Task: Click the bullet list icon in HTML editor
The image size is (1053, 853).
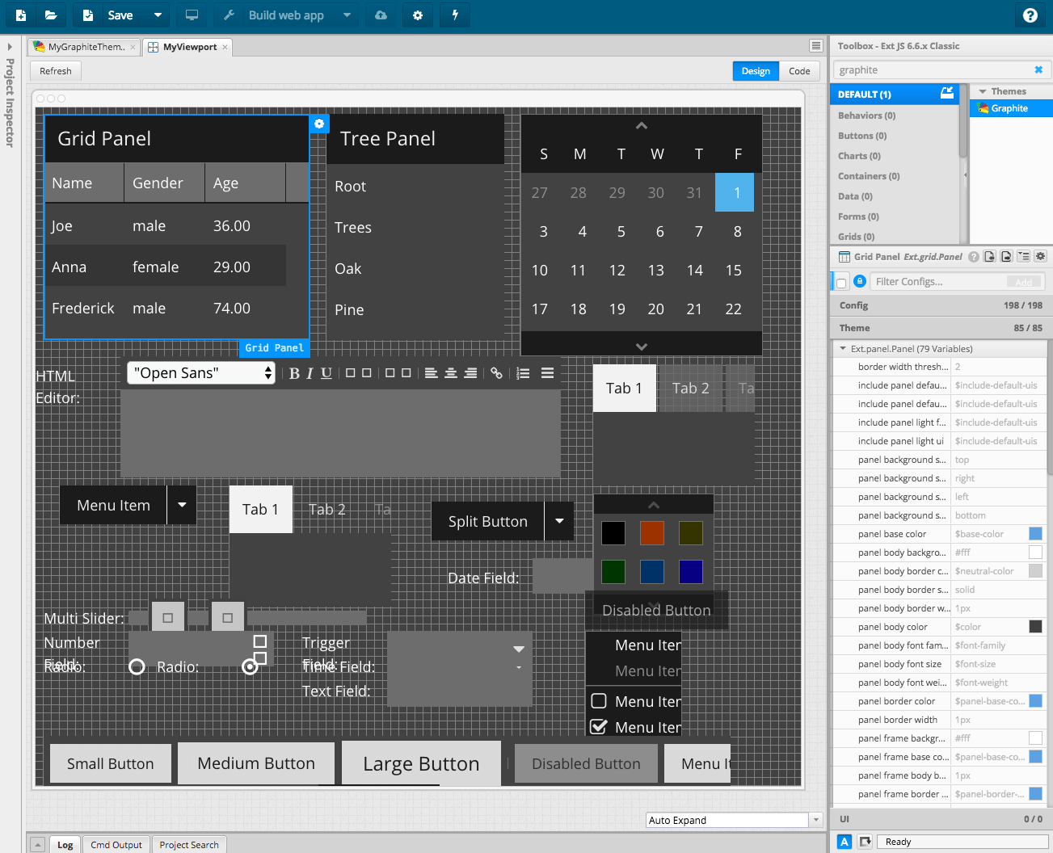Action: 547,373
